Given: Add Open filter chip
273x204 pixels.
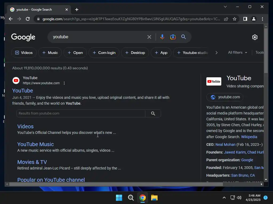Looking at the screenshot, I should [x=75, y=53].
